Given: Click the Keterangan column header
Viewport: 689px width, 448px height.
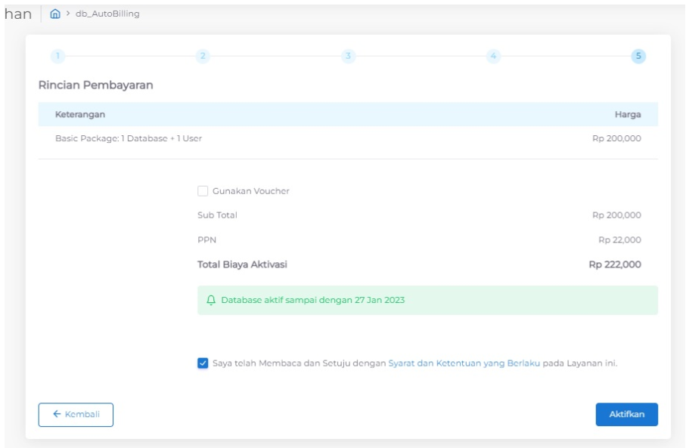Looking at the screenshot, I should click(80, 115).
